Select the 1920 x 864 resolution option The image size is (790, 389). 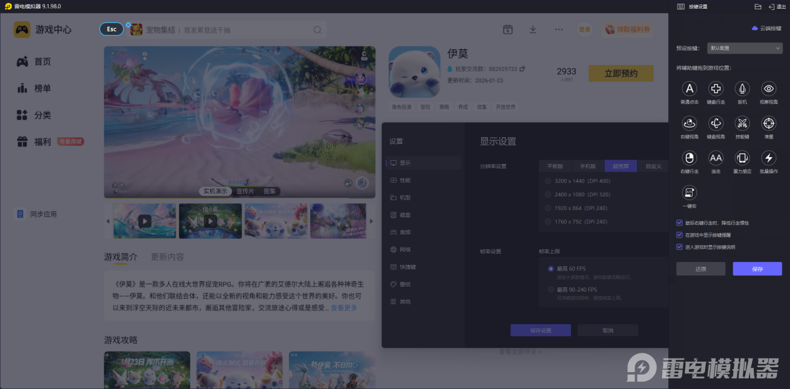[549, 208]
